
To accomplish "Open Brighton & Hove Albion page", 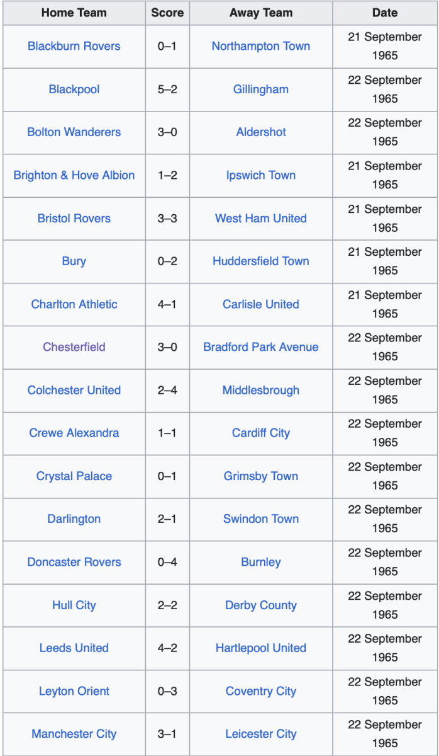I will point(74,175).
